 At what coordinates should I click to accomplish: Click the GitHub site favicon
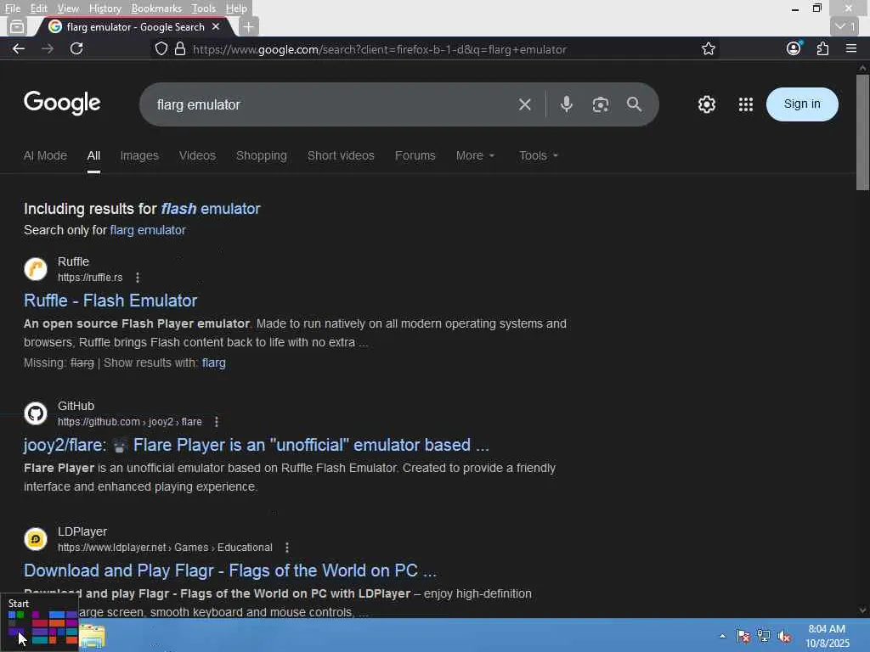pyautogui.click(x=36, y=413)
